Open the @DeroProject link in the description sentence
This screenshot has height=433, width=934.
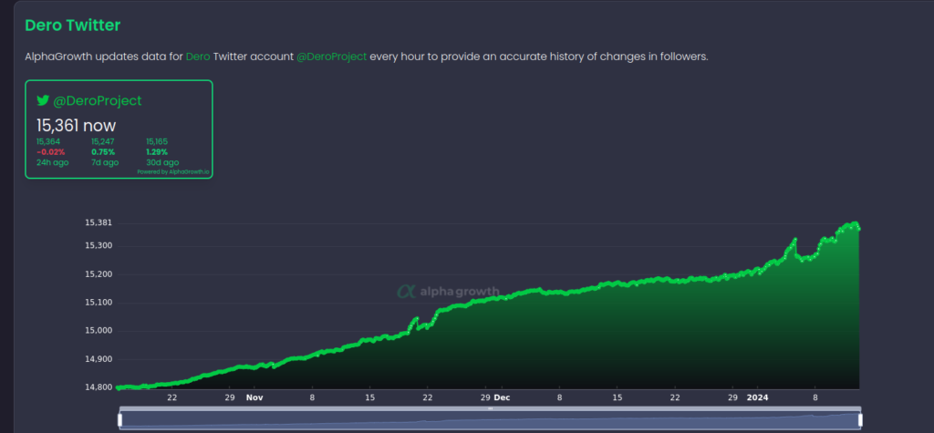(x=332, y=57)
